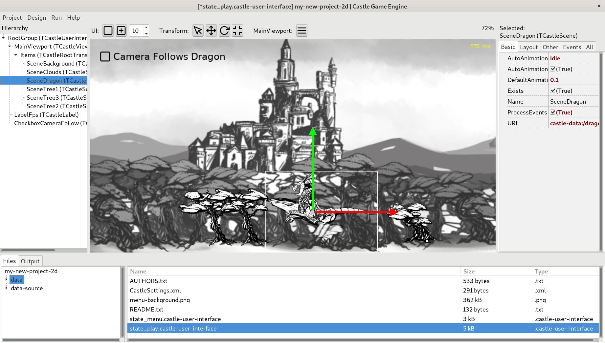Screen dimensions: 605x343
Task: Switch to the Rotate transform tool
Action: tap(224, 30)
